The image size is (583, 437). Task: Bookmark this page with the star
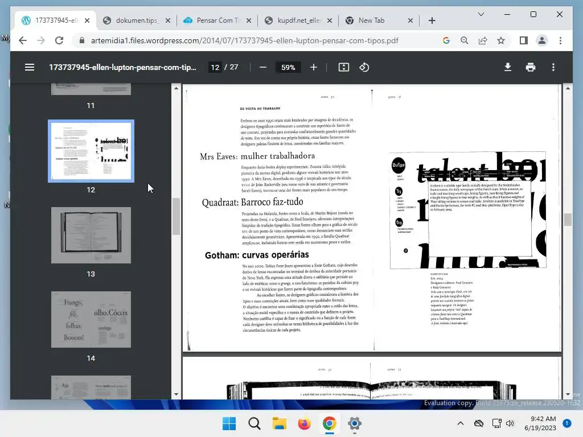coord(501,40)
